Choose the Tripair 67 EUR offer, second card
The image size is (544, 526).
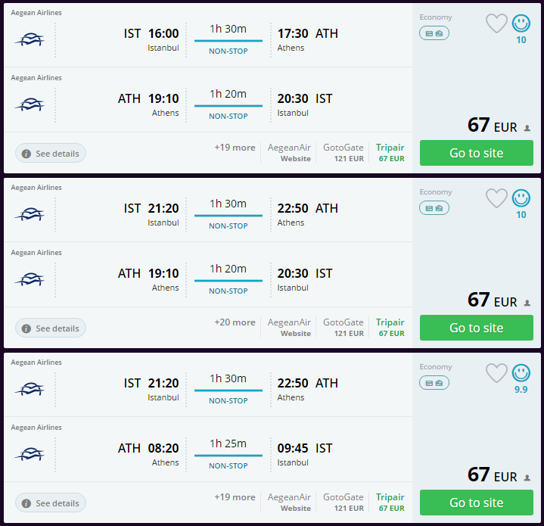390,327
